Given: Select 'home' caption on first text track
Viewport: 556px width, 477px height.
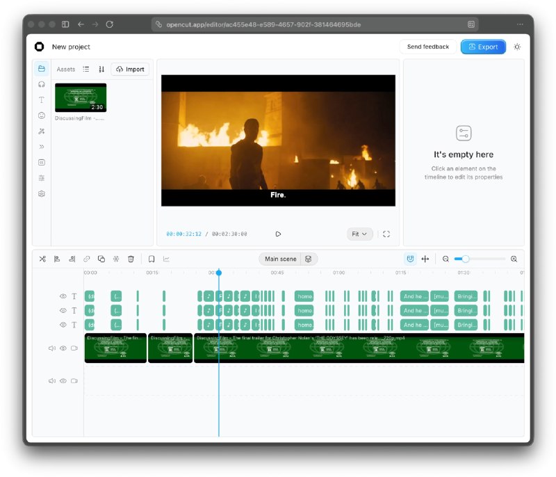Looking at the screenshot, I should (304, 296).
